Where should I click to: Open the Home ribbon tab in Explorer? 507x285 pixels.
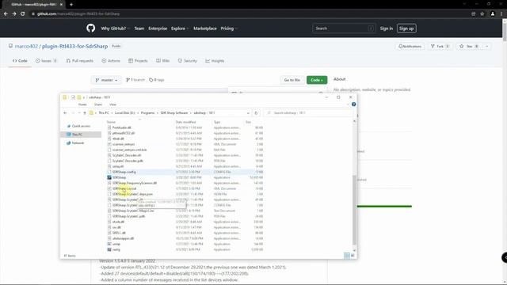(x=82, y=104)
